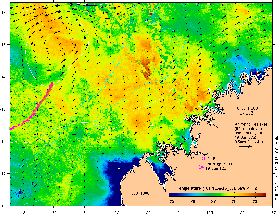Click the latitude axis label -14
The height and width of the screenshot is (215, 279).
[3, 77]
